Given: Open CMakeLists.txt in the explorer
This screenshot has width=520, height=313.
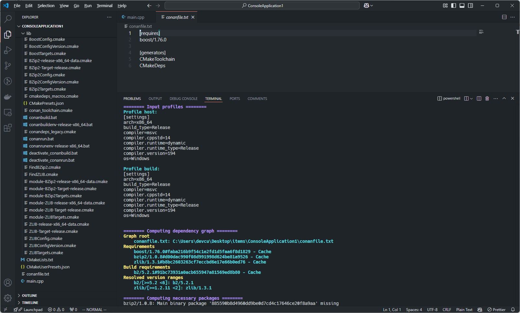Looking at the screenshot, I should (40, 260).
